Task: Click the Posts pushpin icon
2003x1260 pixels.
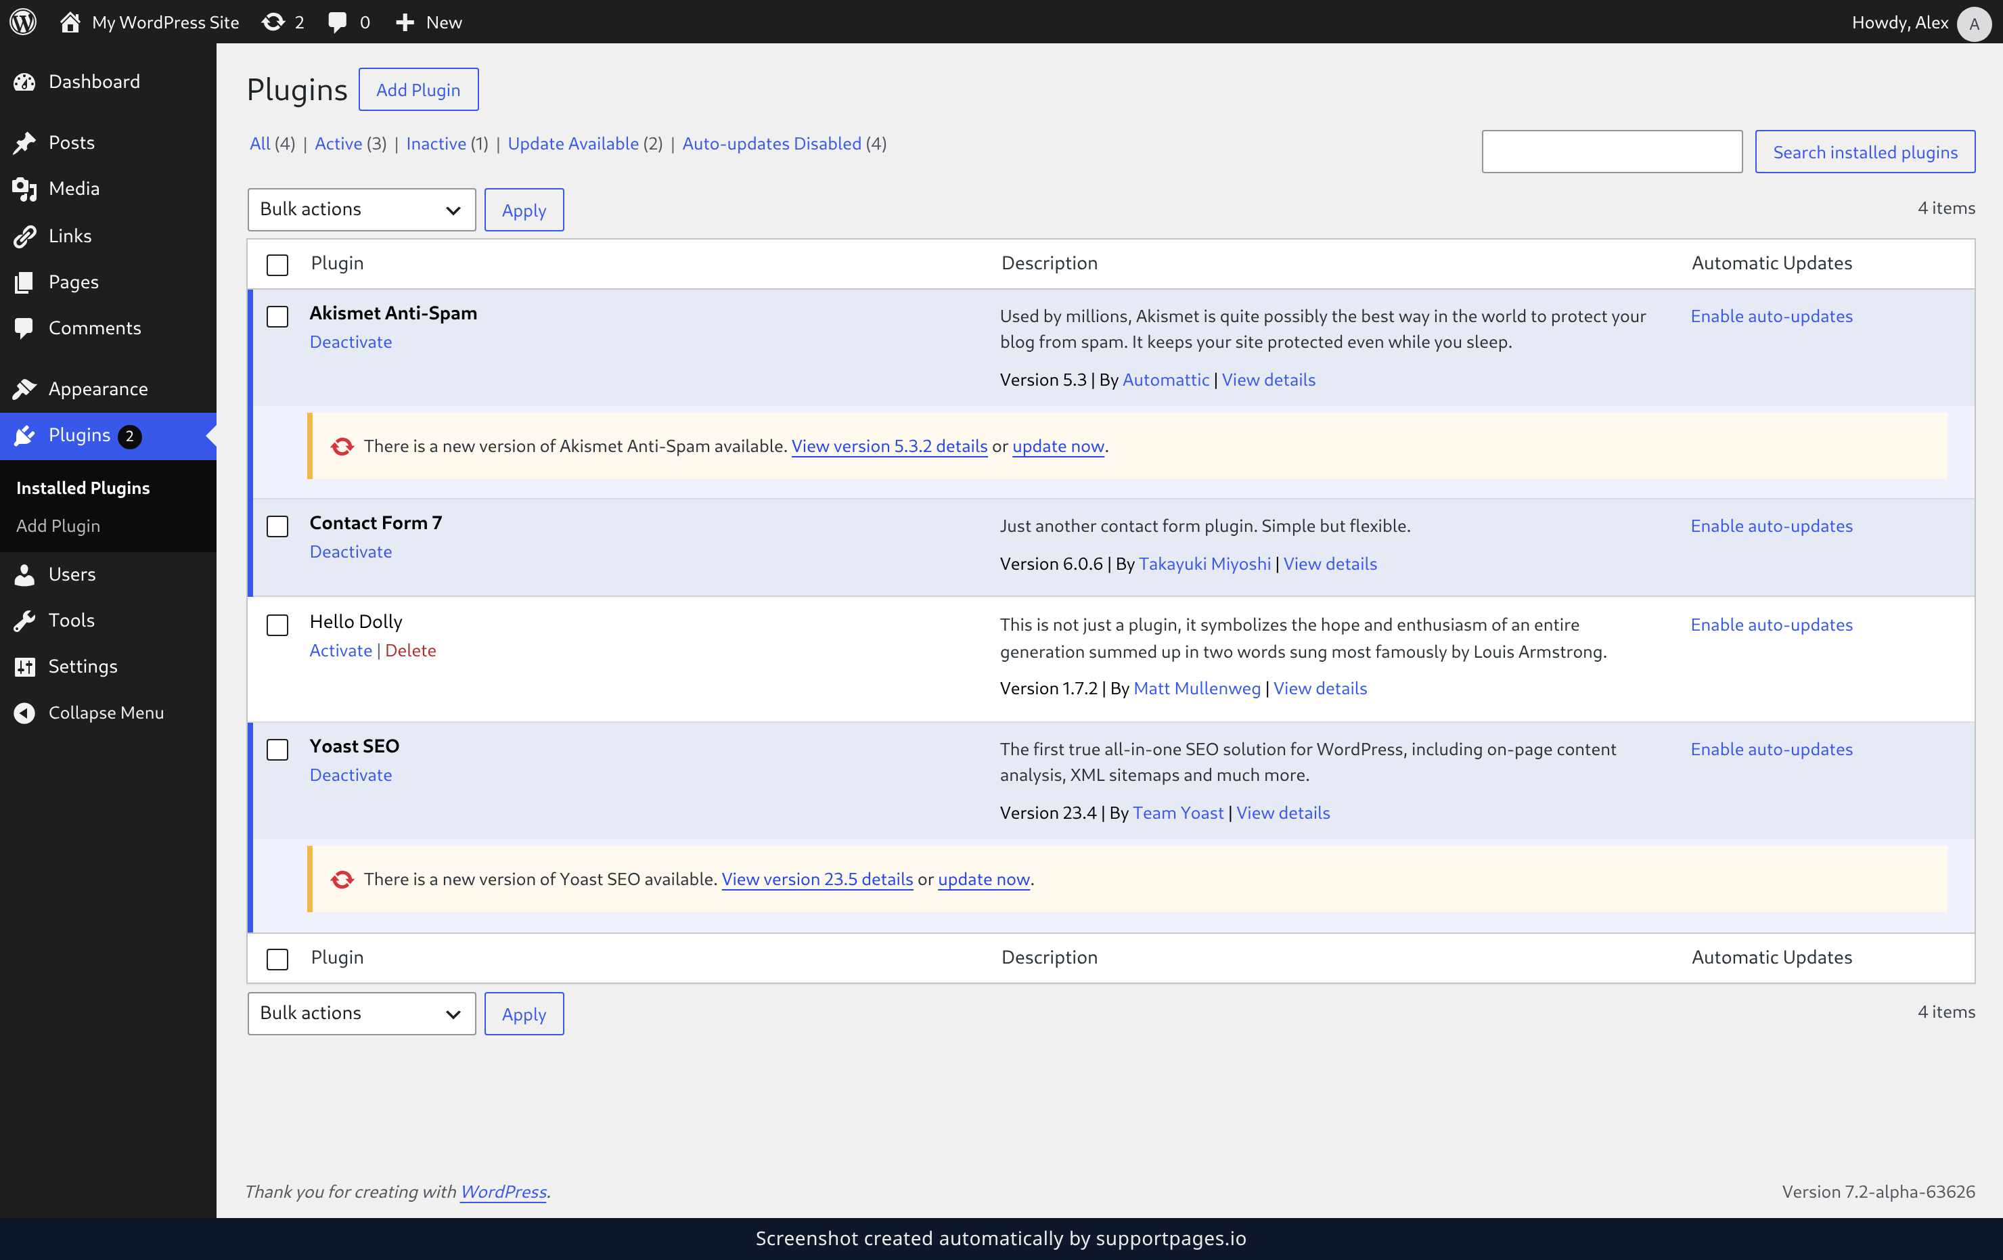Action: point(25,143)
